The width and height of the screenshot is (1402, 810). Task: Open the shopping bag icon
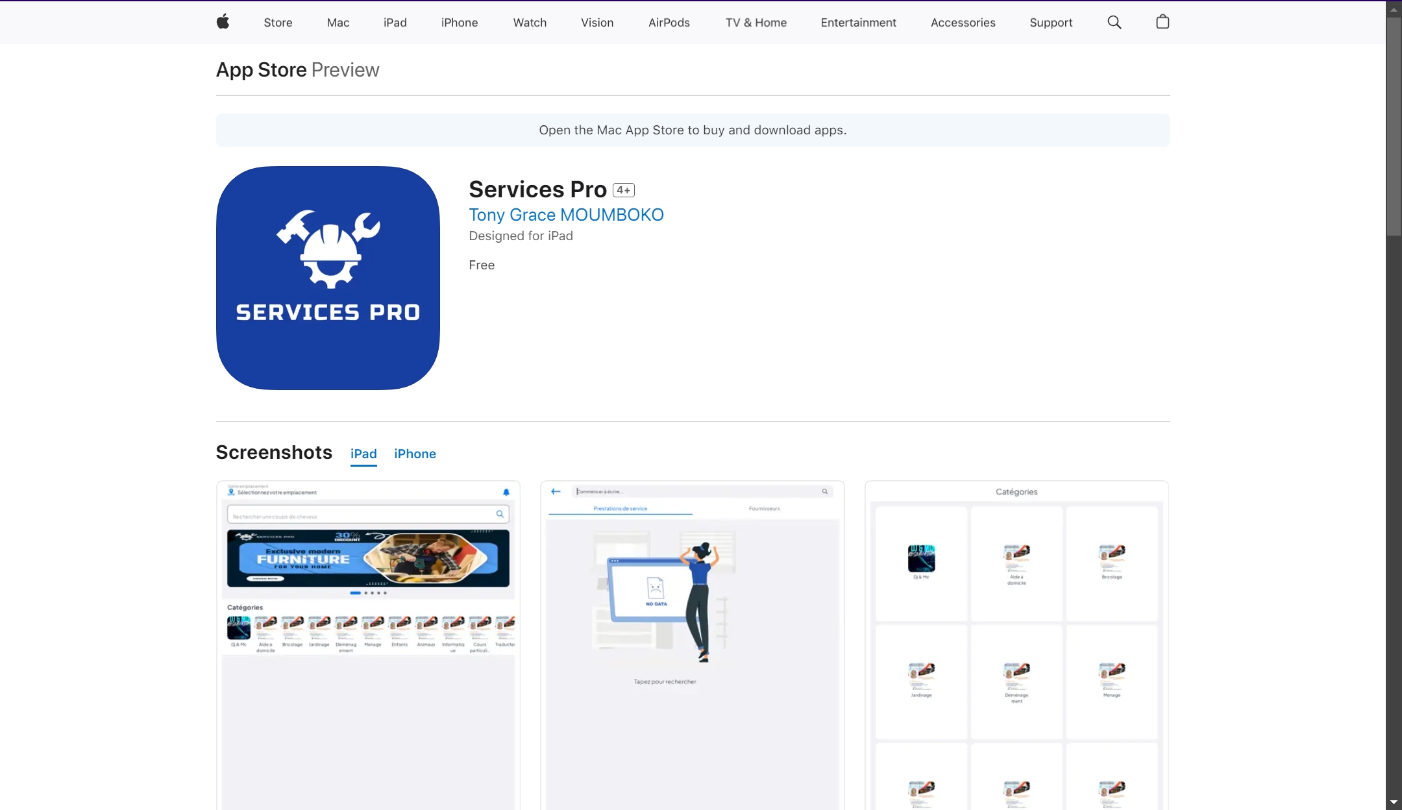click(x=1162, y=22)
